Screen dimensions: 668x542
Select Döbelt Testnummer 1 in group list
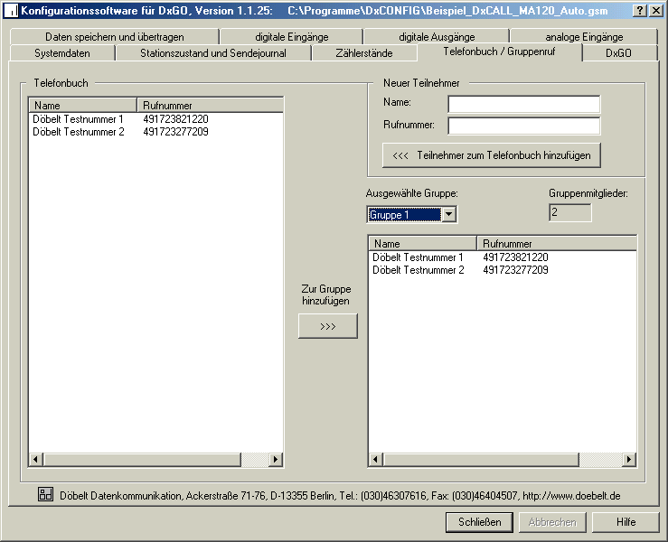[x=418, y=257]
